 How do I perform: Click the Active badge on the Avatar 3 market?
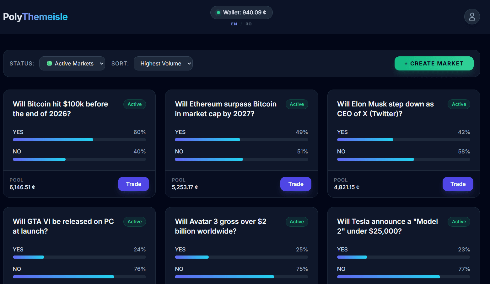pyautogui.click(x=297, y=221)
